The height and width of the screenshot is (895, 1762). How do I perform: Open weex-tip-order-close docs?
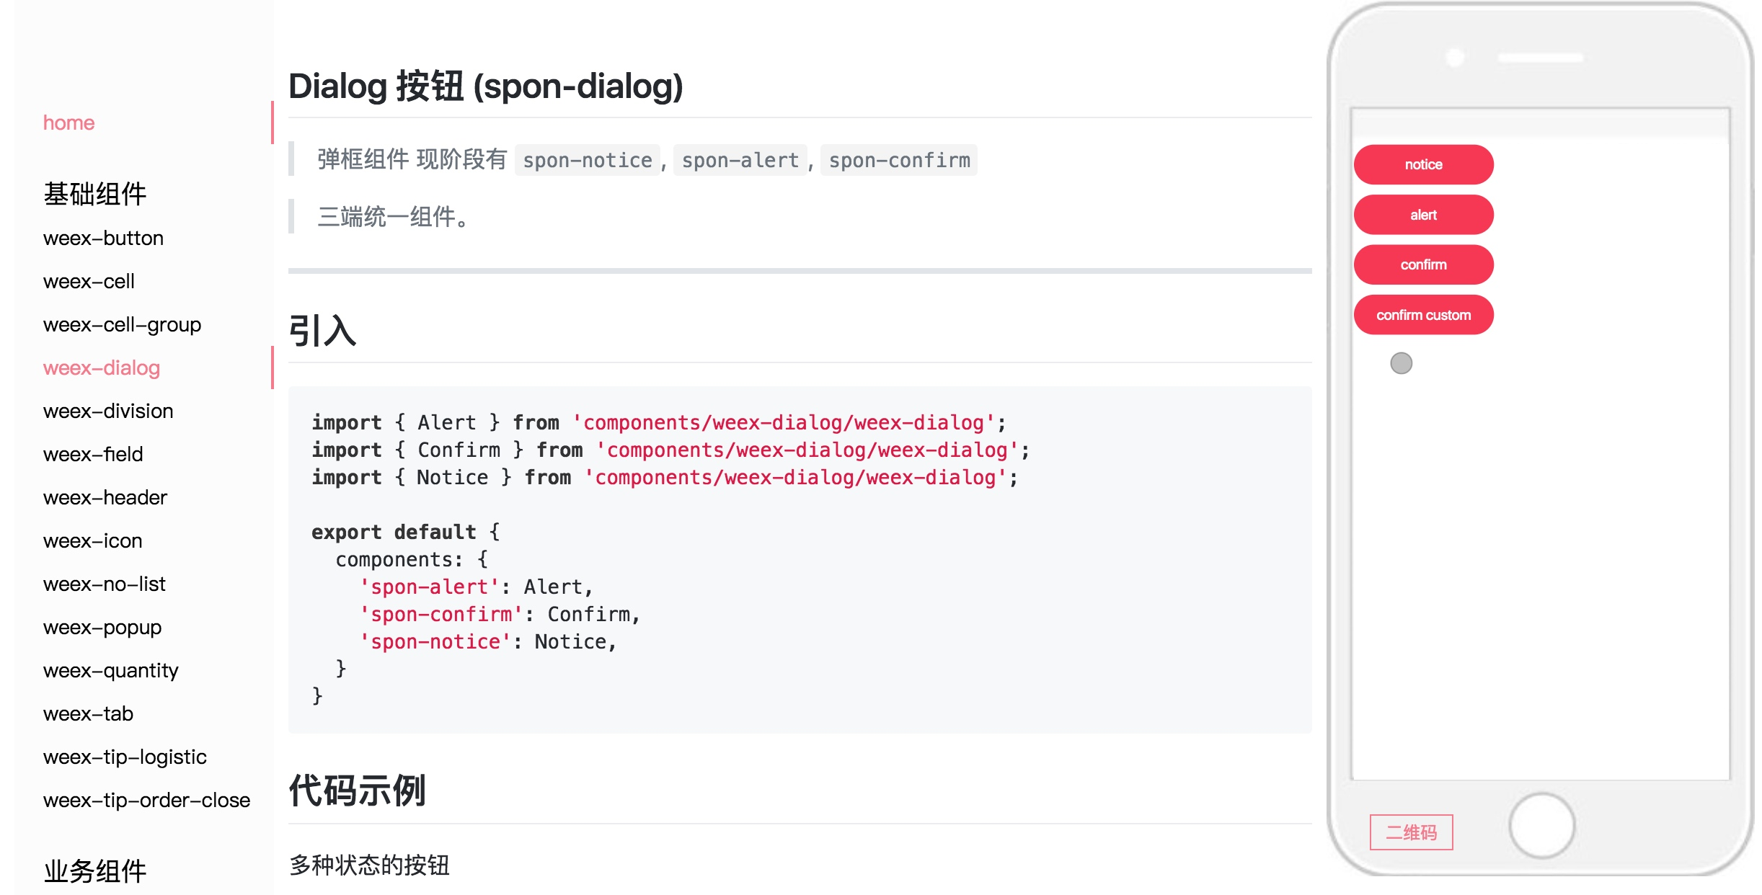pyautogui.click(x=146, y=800)
